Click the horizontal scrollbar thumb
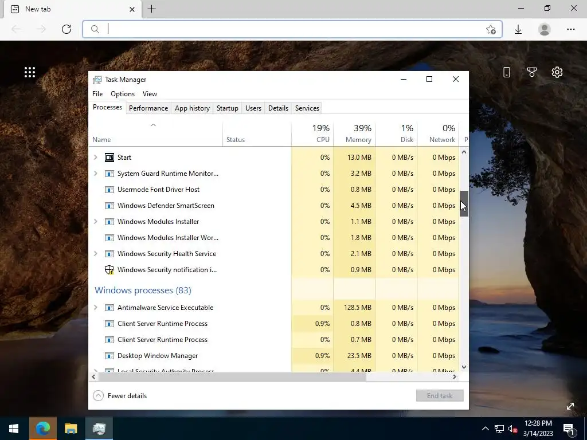Image resolution: width=587 pixels, height=440 pixels. coord(232,377)
